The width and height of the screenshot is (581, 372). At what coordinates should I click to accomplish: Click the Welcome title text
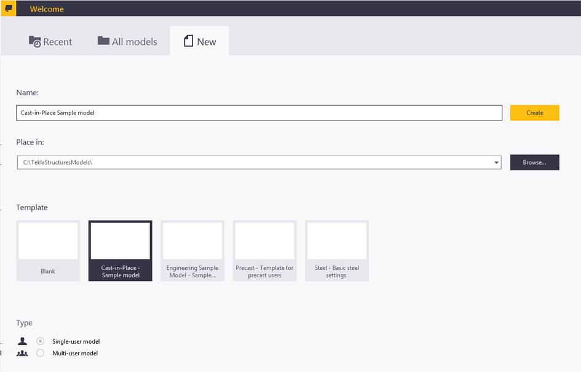[x=47, y=9]
